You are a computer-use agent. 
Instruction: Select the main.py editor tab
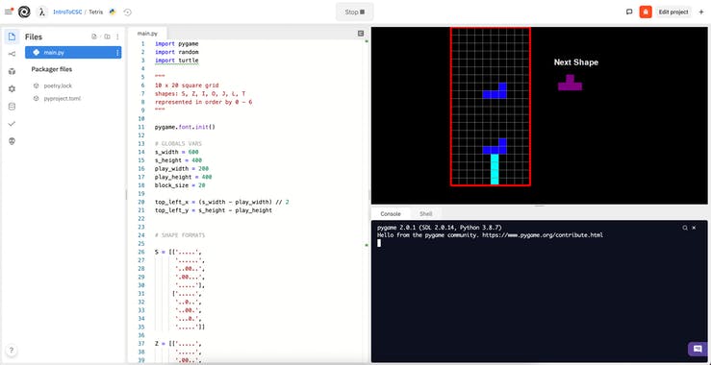pos(147,34)
